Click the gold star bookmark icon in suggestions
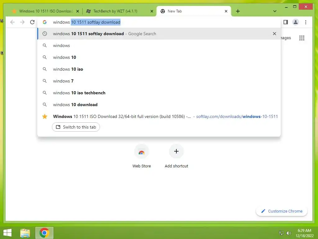The image size is (318, 239). [45, 116]
